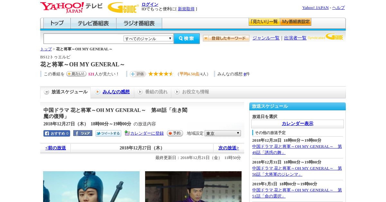This screenshot has width=386, height=202.
Task: Click the search keyword input field
Action: [x=83, y=38]
